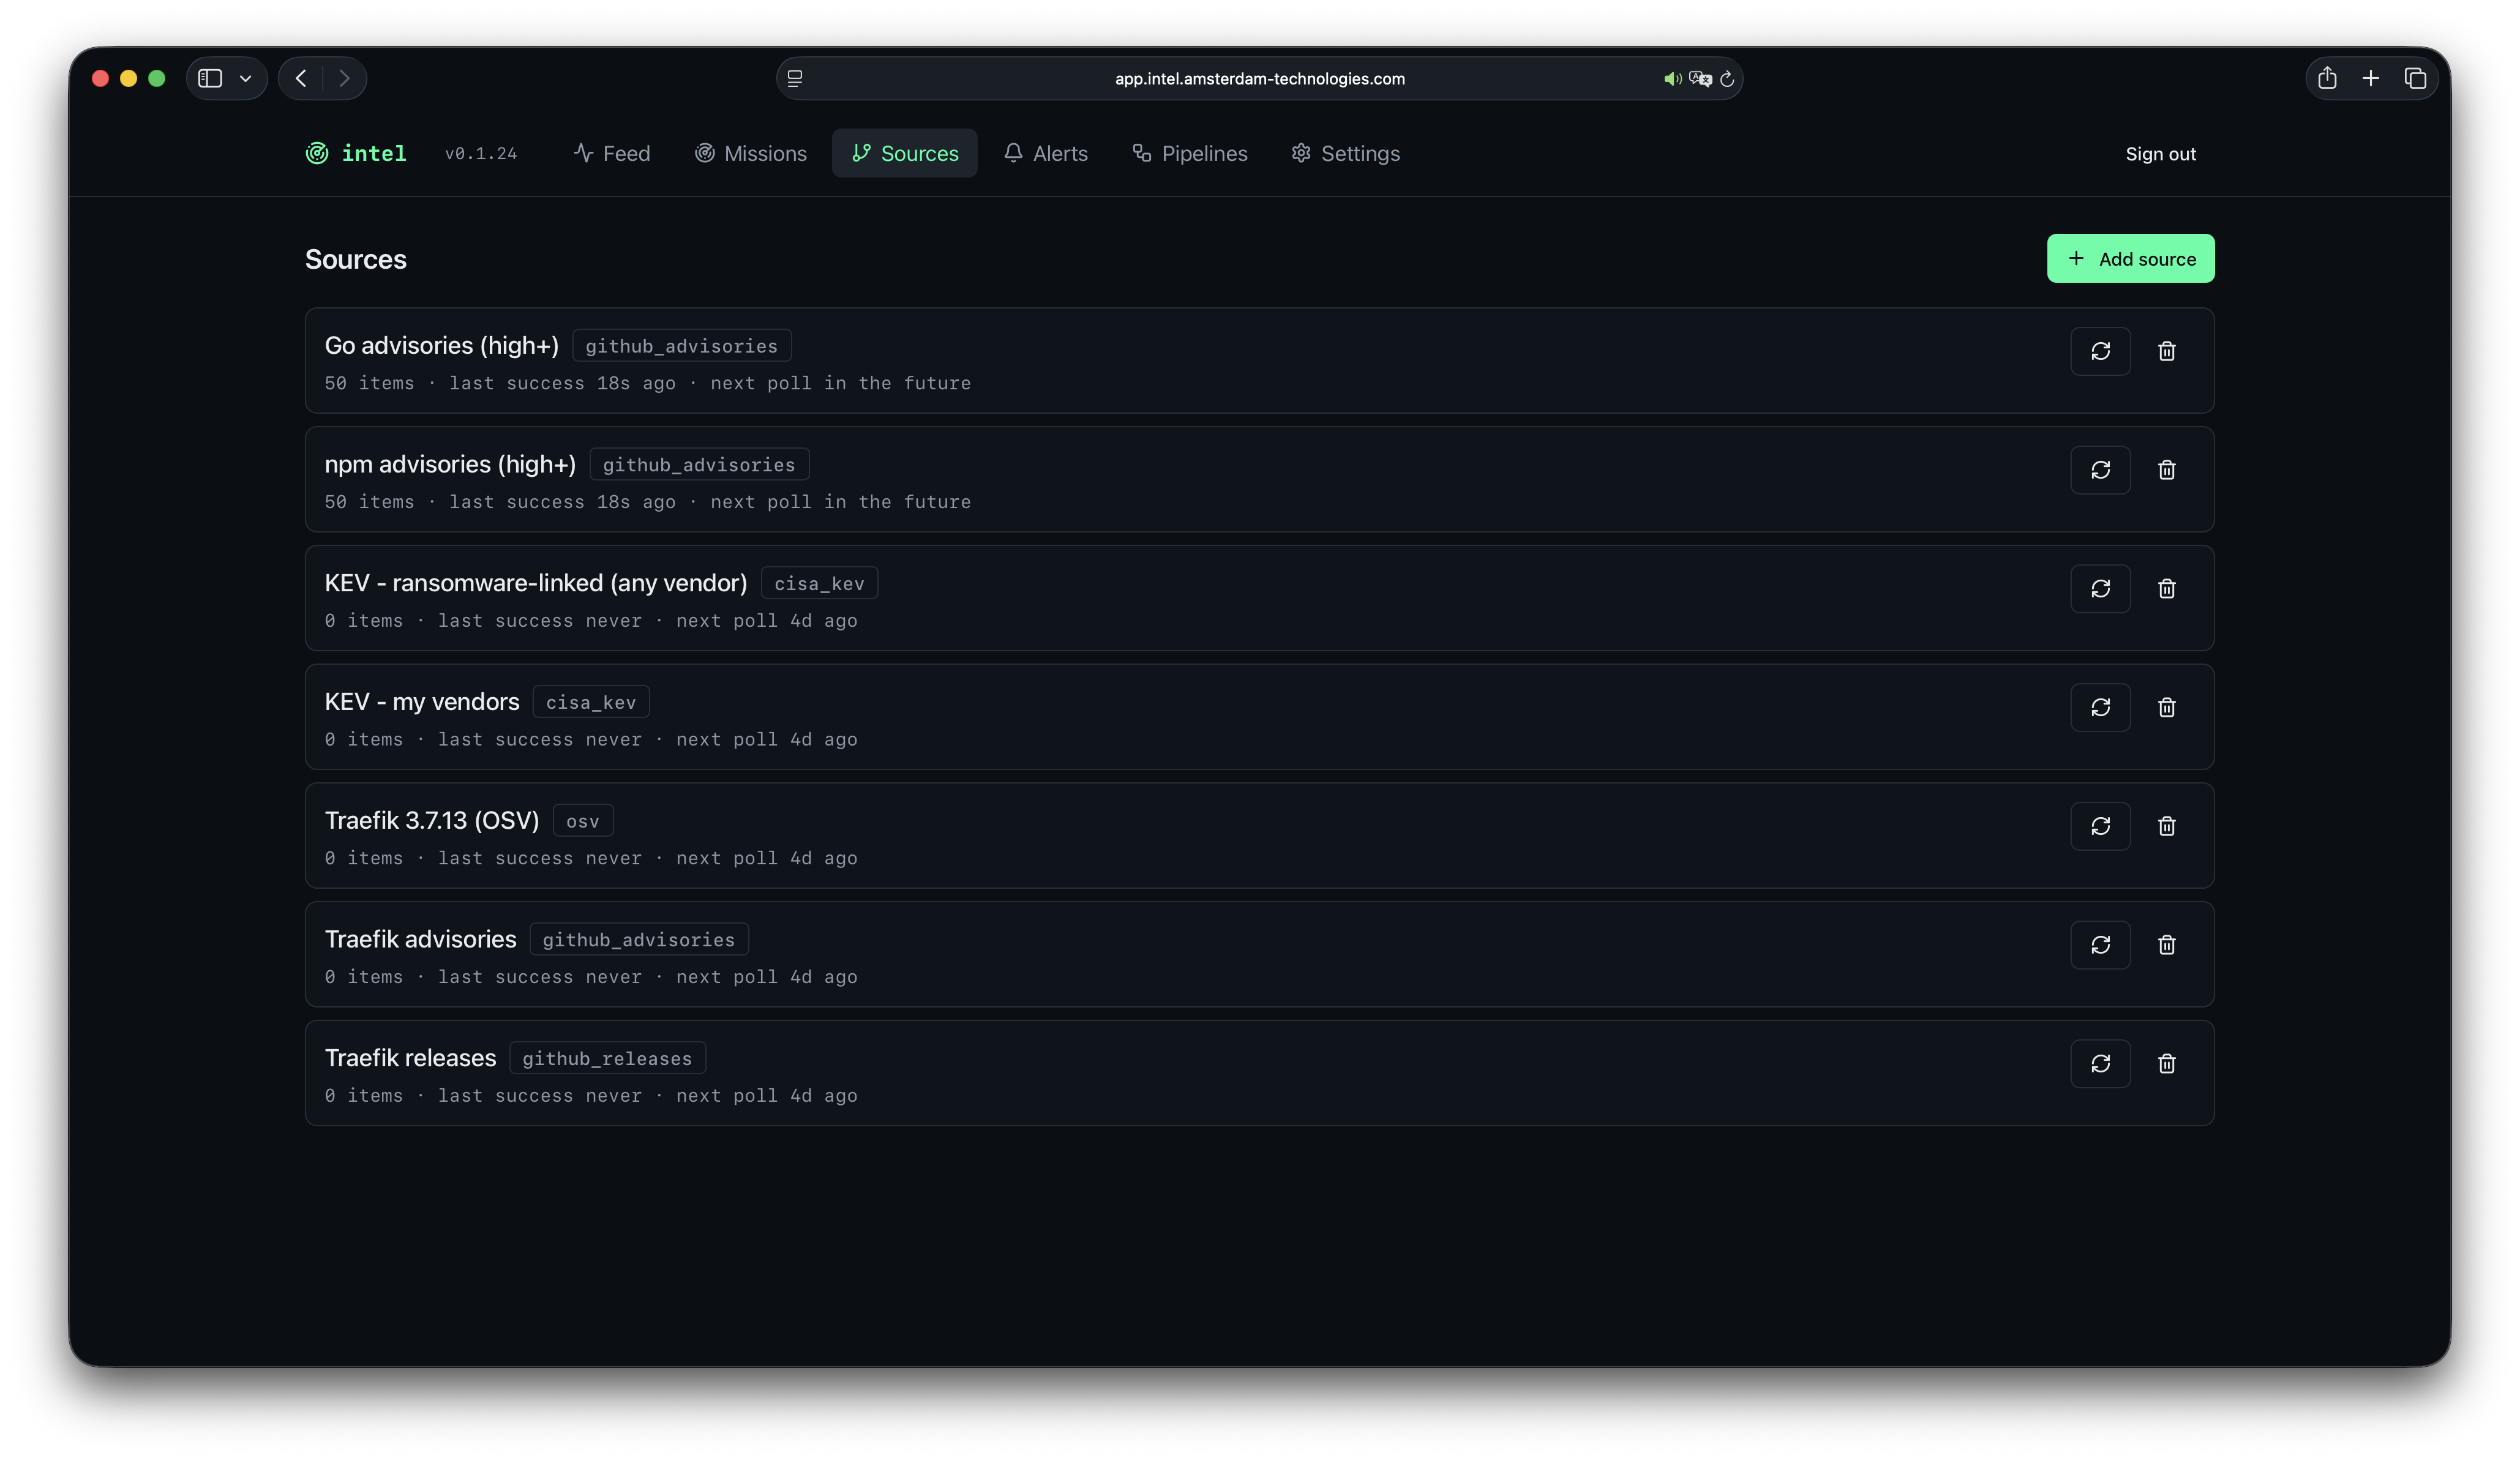The image size is (2520, 1458).
Task: Delete the Traefik 3.7.13 (OSV) source
Action: [x=2166, y=826]
